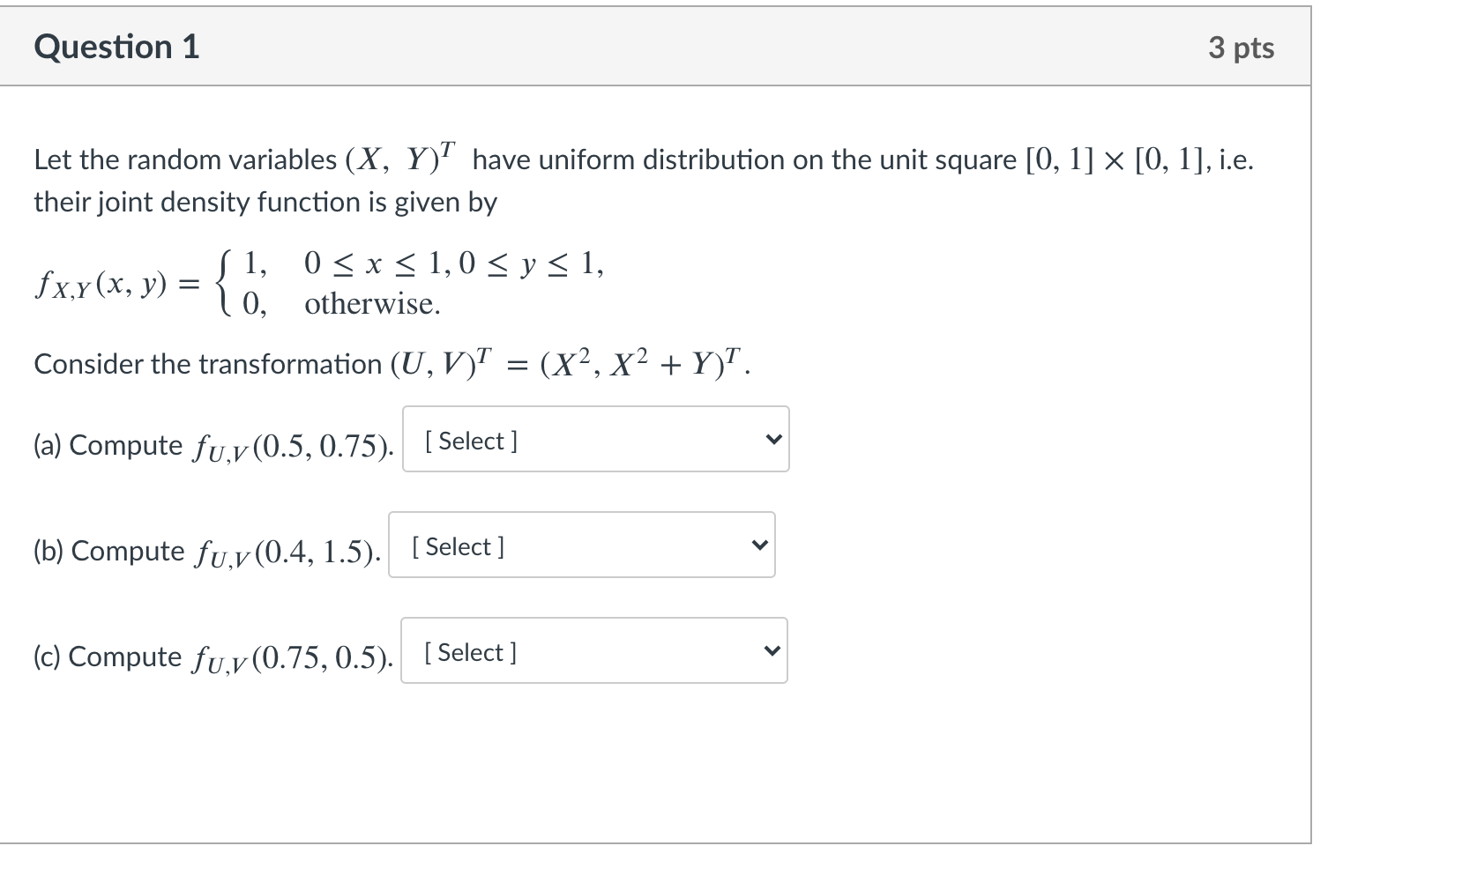Open the Select dropdown for part (a)
The height and width of the screenshot is (883, 1462).
pos(595,439)
